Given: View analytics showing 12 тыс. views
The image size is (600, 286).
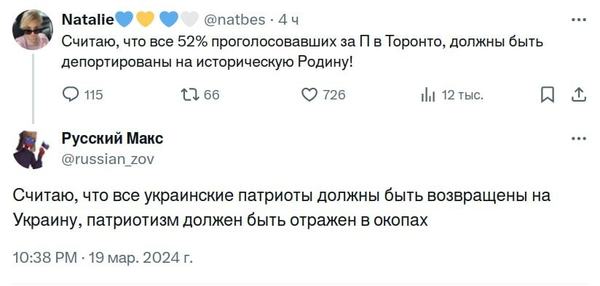Looking at the screenshot, I should tap(428, 95).
